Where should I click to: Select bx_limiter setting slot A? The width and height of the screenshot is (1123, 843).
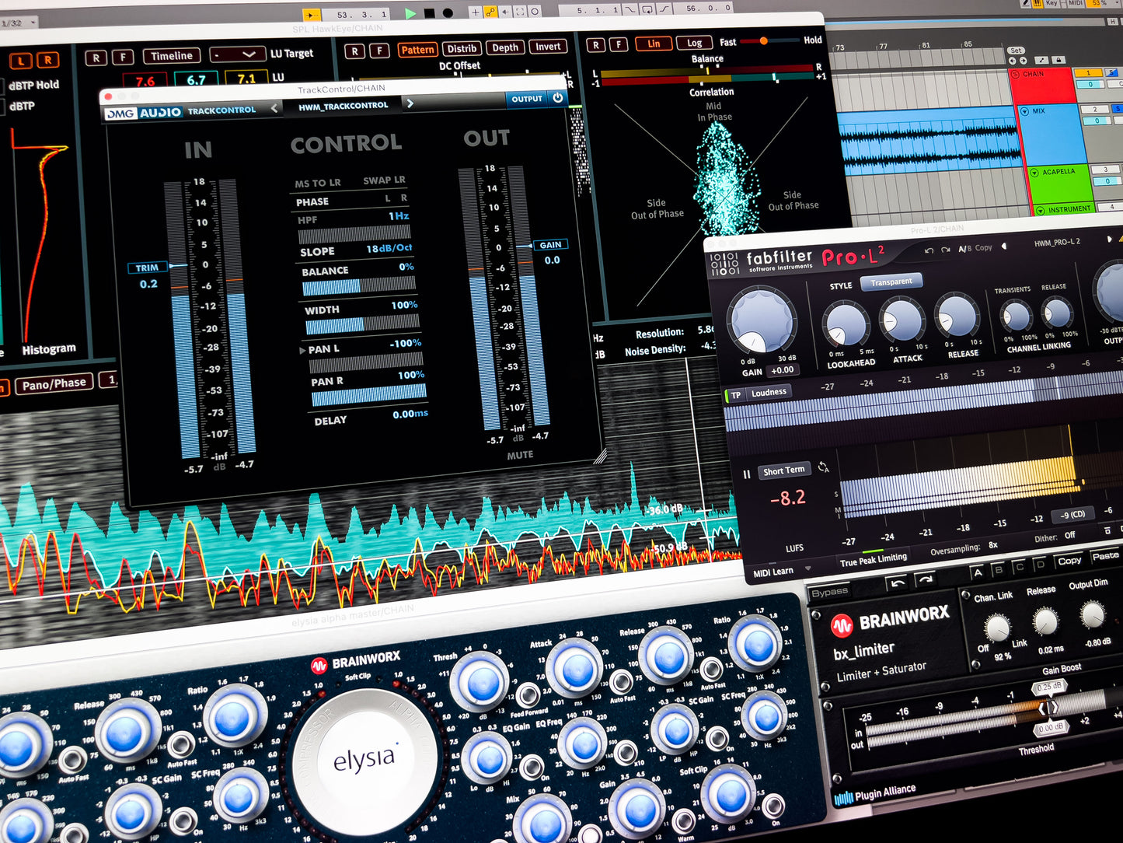pos(978,573)
